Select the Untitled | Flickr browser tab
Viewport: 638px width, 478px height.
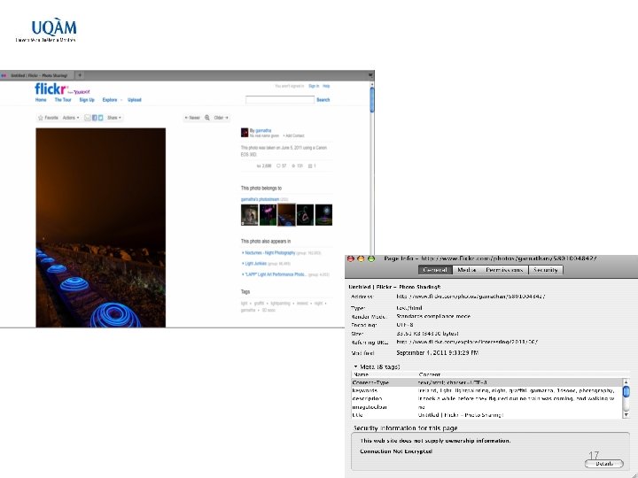37,75
